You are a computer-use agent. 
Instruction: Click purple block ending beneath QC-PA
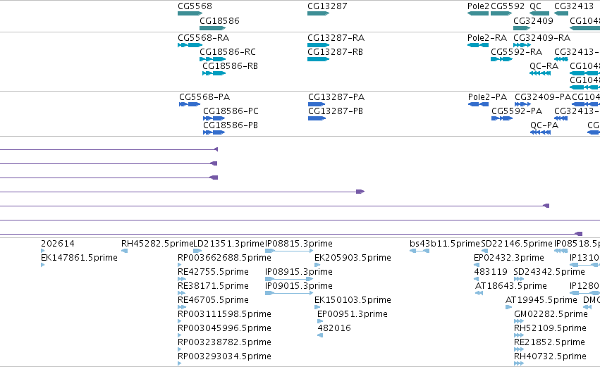coord(546,206)
